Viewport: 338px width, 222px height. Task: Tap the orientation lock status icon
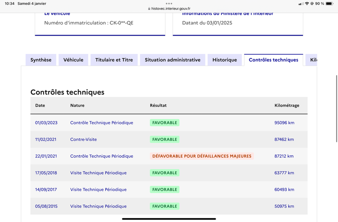pyautogui.click(x=312, y=3)
